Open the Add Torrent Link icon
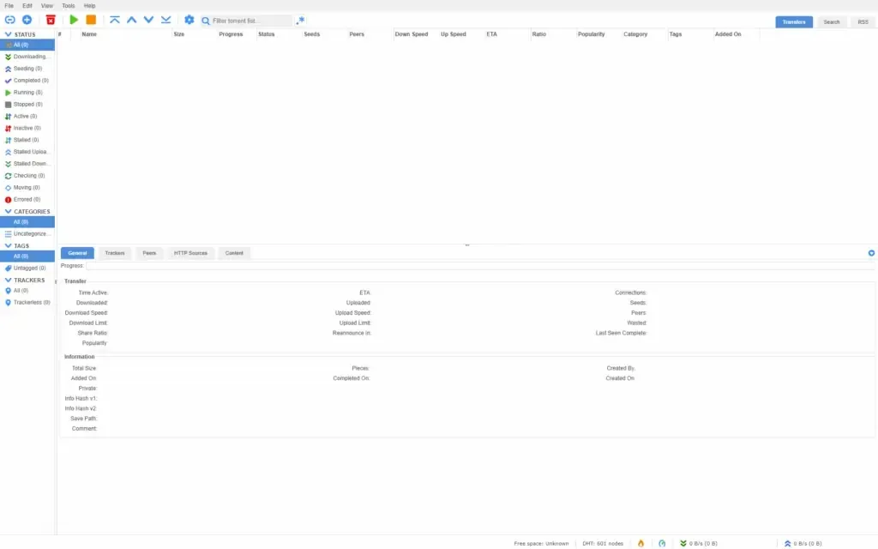 [x=11, y=20]
